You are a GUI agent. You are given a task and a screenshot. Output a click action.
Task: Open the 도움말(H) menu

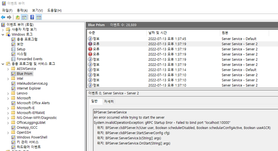(x=55, y=11)
